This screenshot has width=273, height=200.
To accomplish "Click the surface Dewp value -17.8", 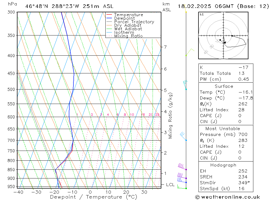I will [246, 98].
